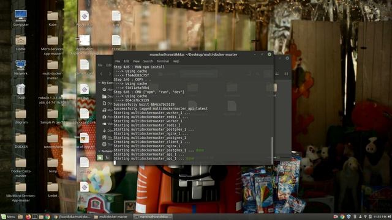Screen dimensions: 392x220
Task: Click terminal line 'Successfully built 6b4ca7bc9139'
Action: [144, 105]
